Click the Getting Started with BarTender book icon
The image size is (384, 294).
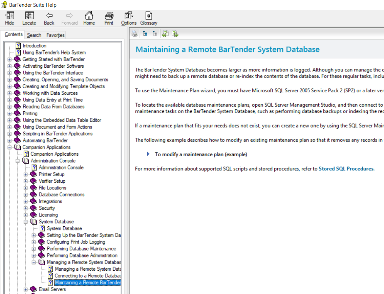17,59
